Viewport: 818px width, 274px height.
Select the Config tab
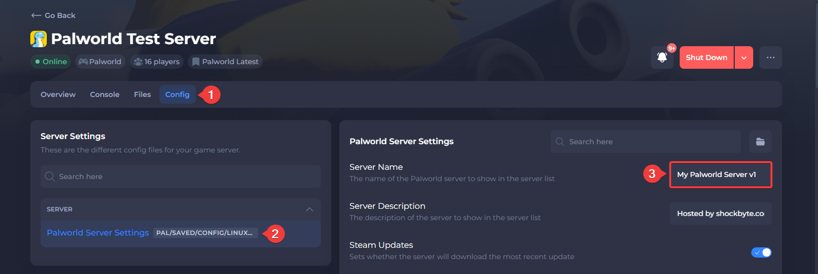tap(177, 94)
